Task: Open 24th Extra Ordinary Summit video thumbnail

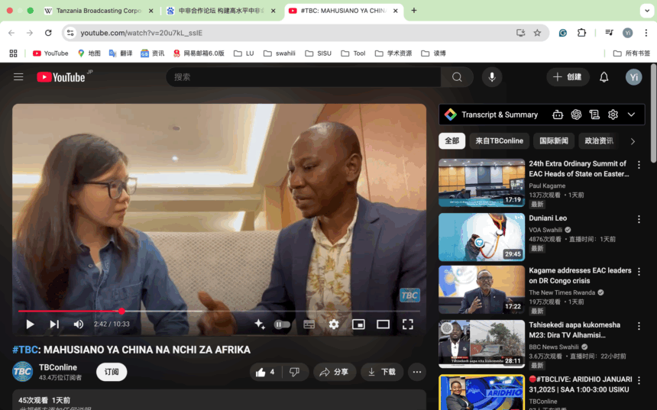Action: coord(481,182)
